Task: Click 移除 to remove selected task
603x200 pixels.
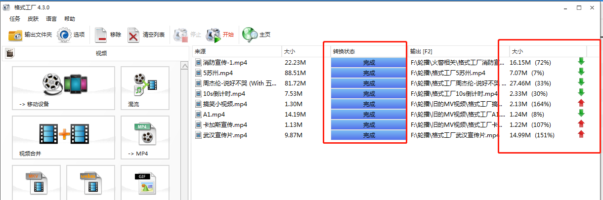Action: (108, 35)
